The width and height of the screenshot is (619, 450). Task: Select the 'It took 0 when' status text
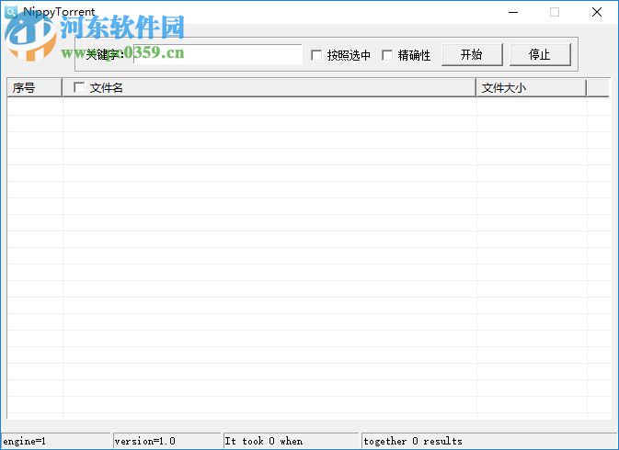click(x=263, y=442)
